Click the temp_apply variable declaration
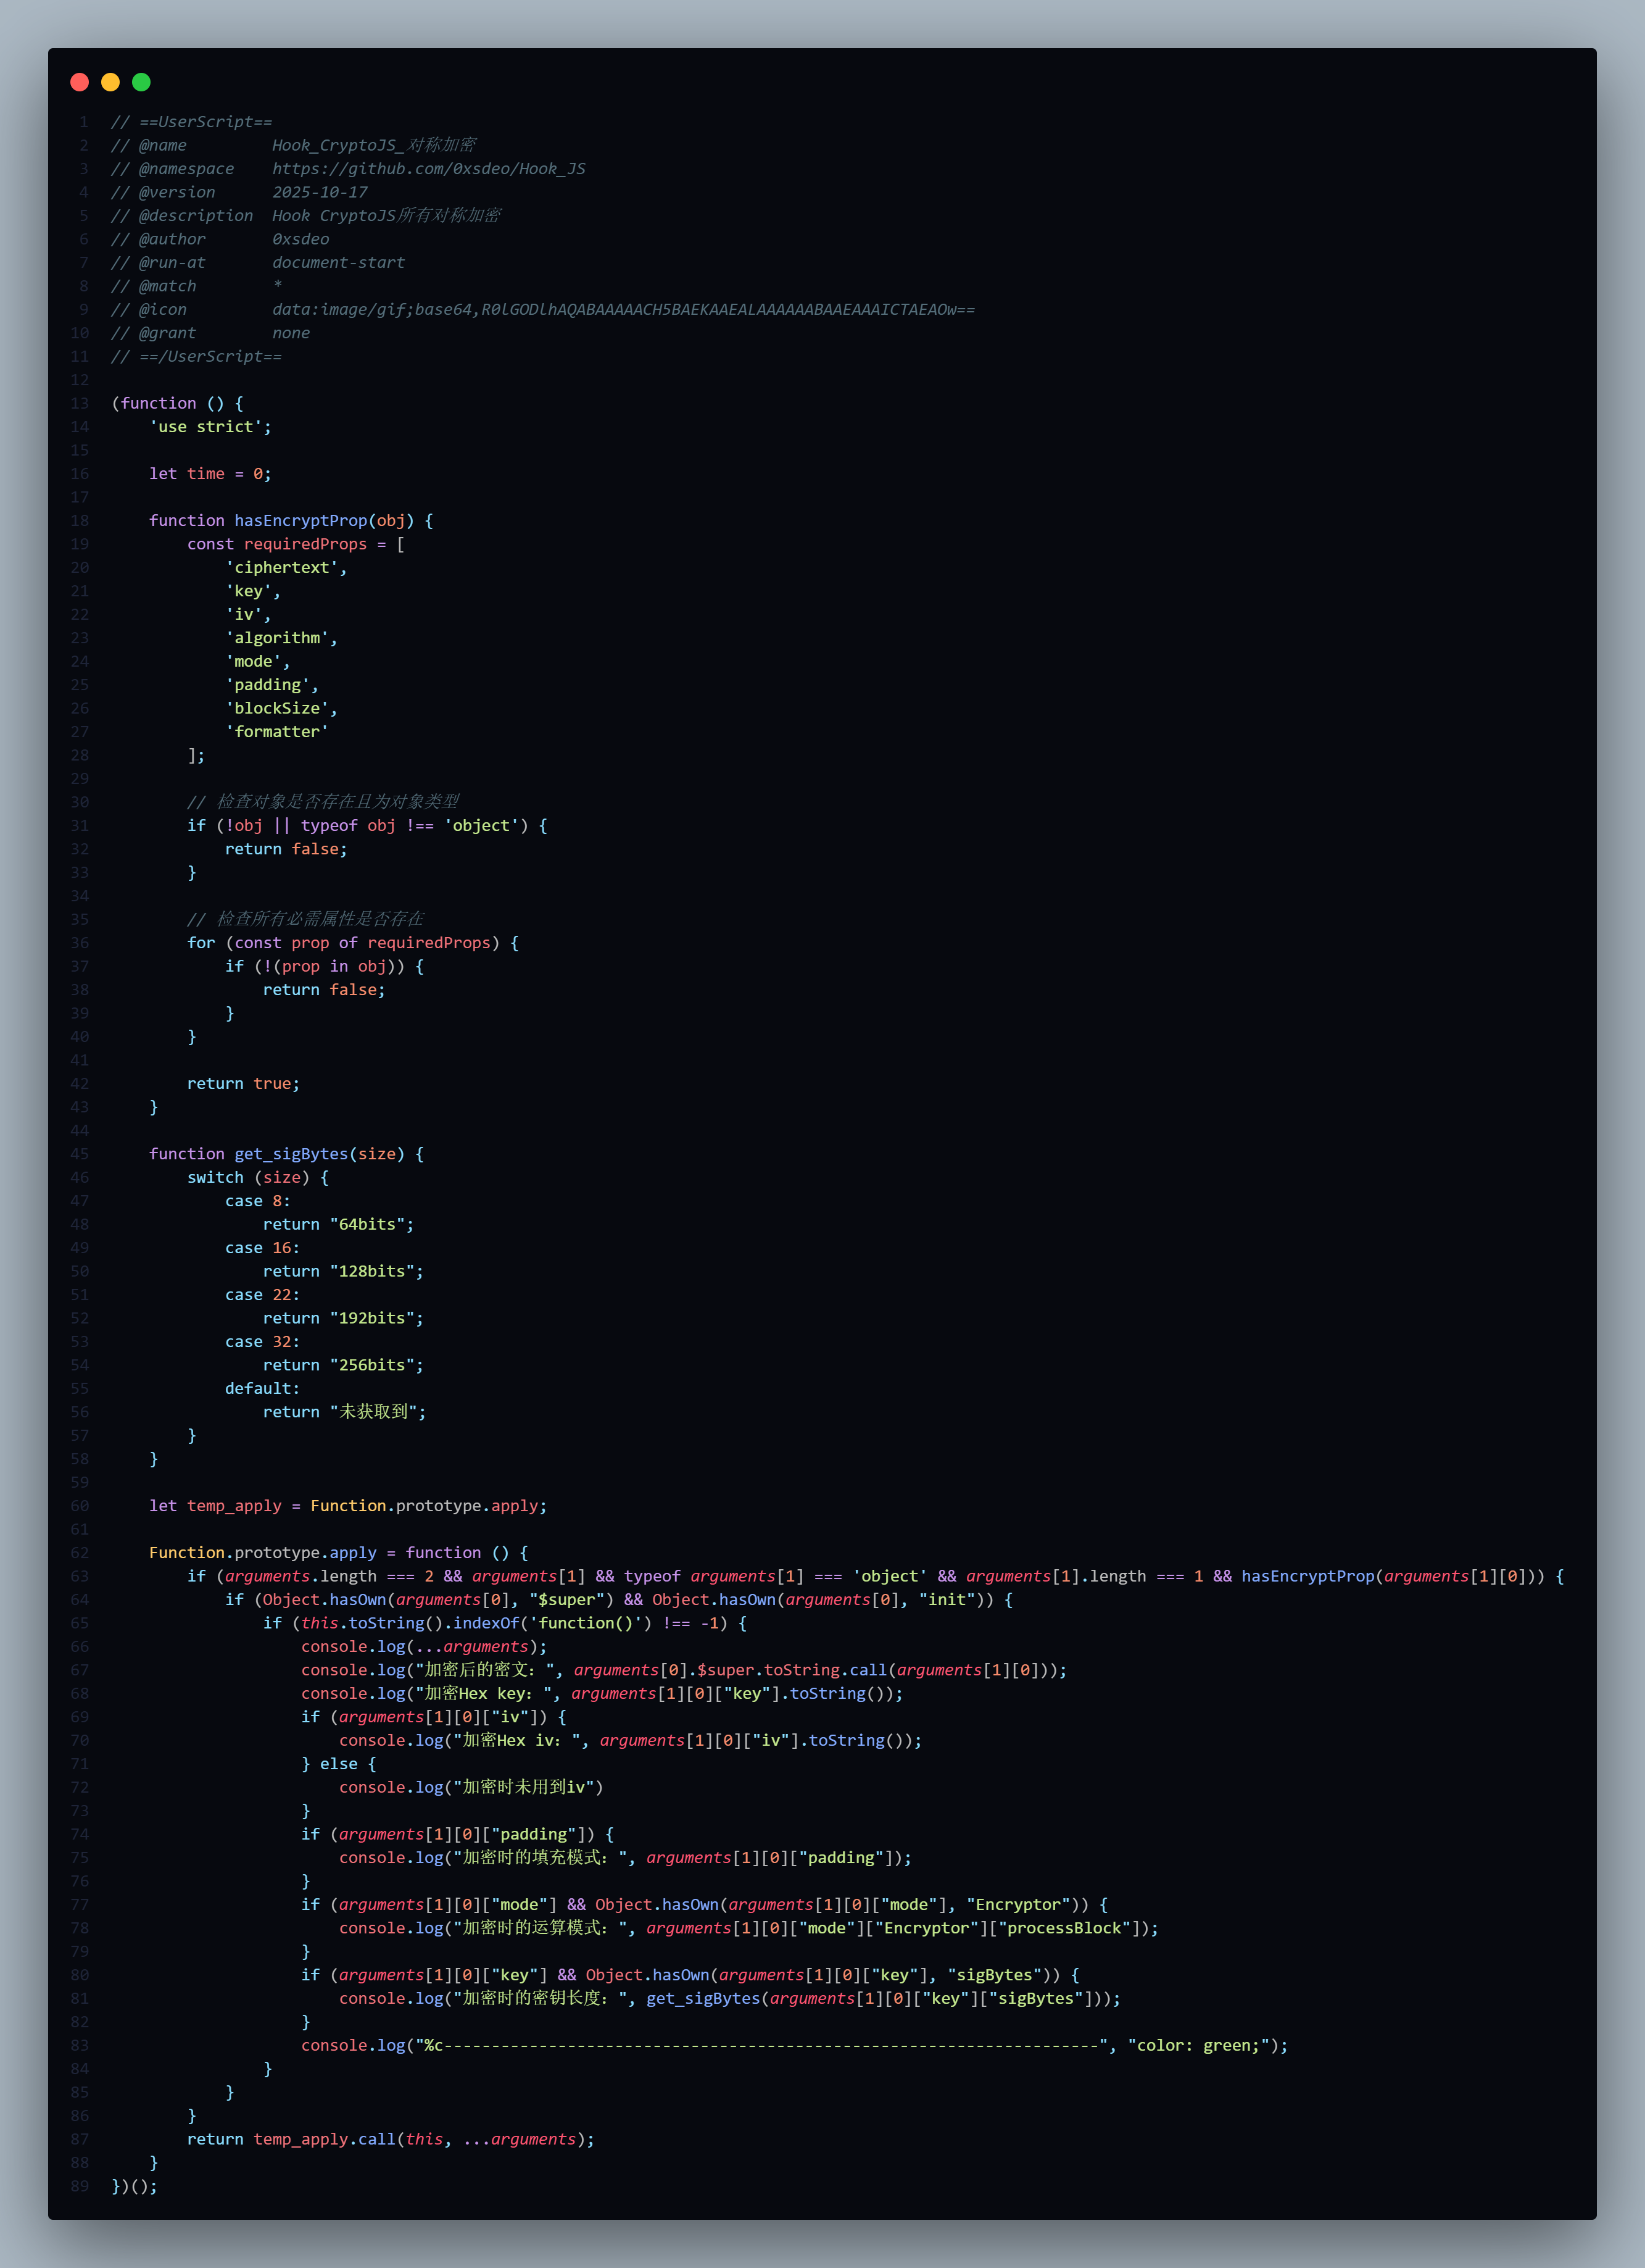 tap(234, 1506)
